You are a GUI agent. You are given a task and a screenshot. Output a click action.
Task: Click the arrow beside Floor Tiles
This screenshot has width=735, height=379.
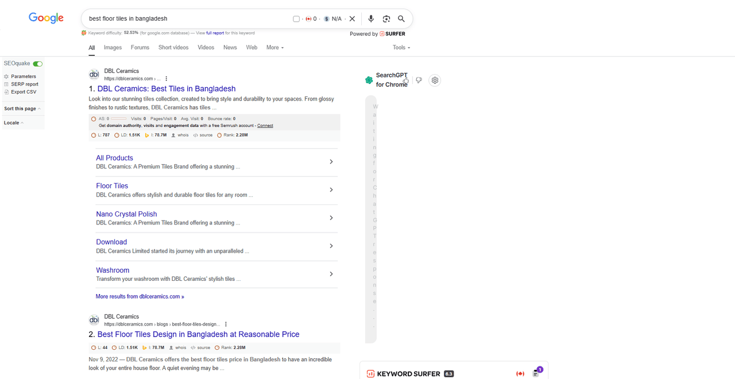coord(331,190)
